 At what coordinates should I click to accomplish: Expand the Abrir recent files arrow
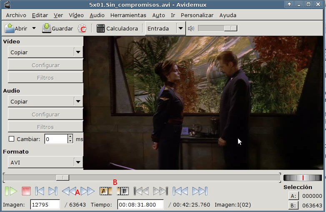(34, 28)
